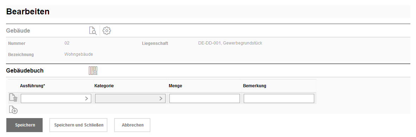Select the Bezeichnung field label
Image resolution: width=416 pixels, height=137 pixels.
pos(21,55)
